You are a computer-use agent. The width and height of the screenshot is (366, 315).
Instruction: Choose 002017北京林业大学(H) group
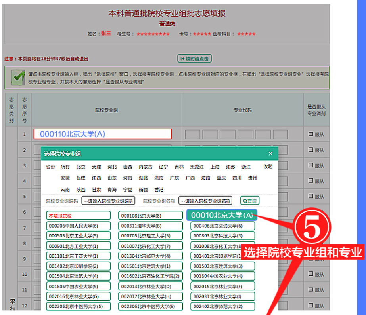(x=151, y=296)
